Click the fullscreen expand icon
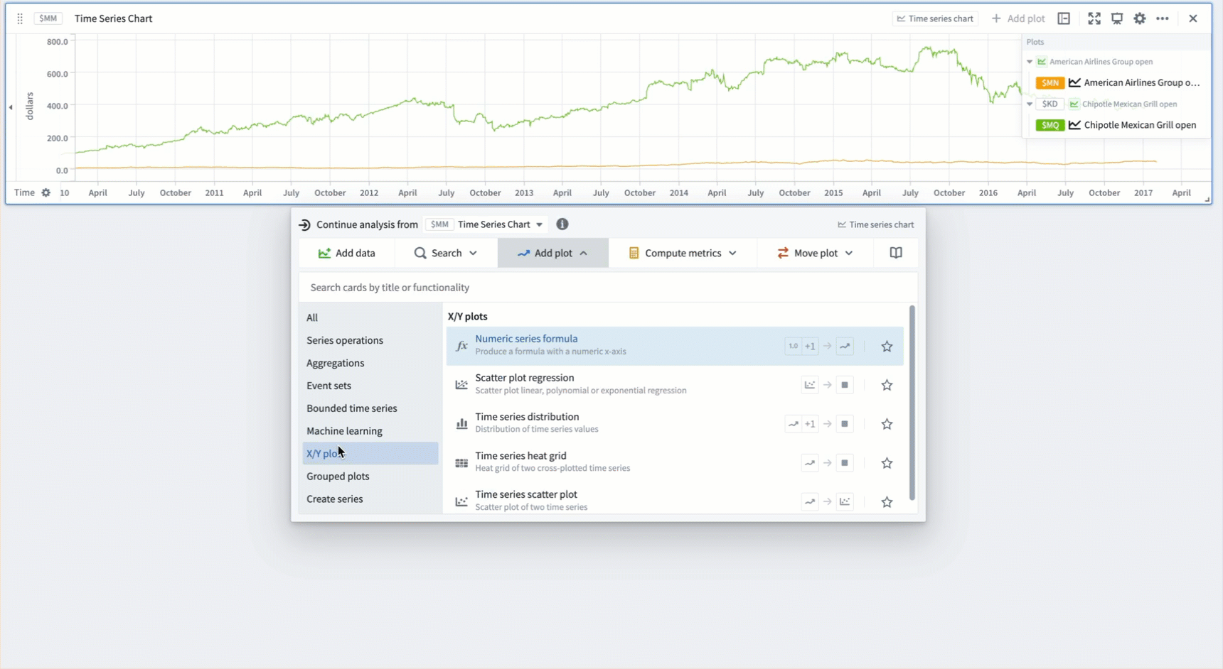 point(1094,18)
